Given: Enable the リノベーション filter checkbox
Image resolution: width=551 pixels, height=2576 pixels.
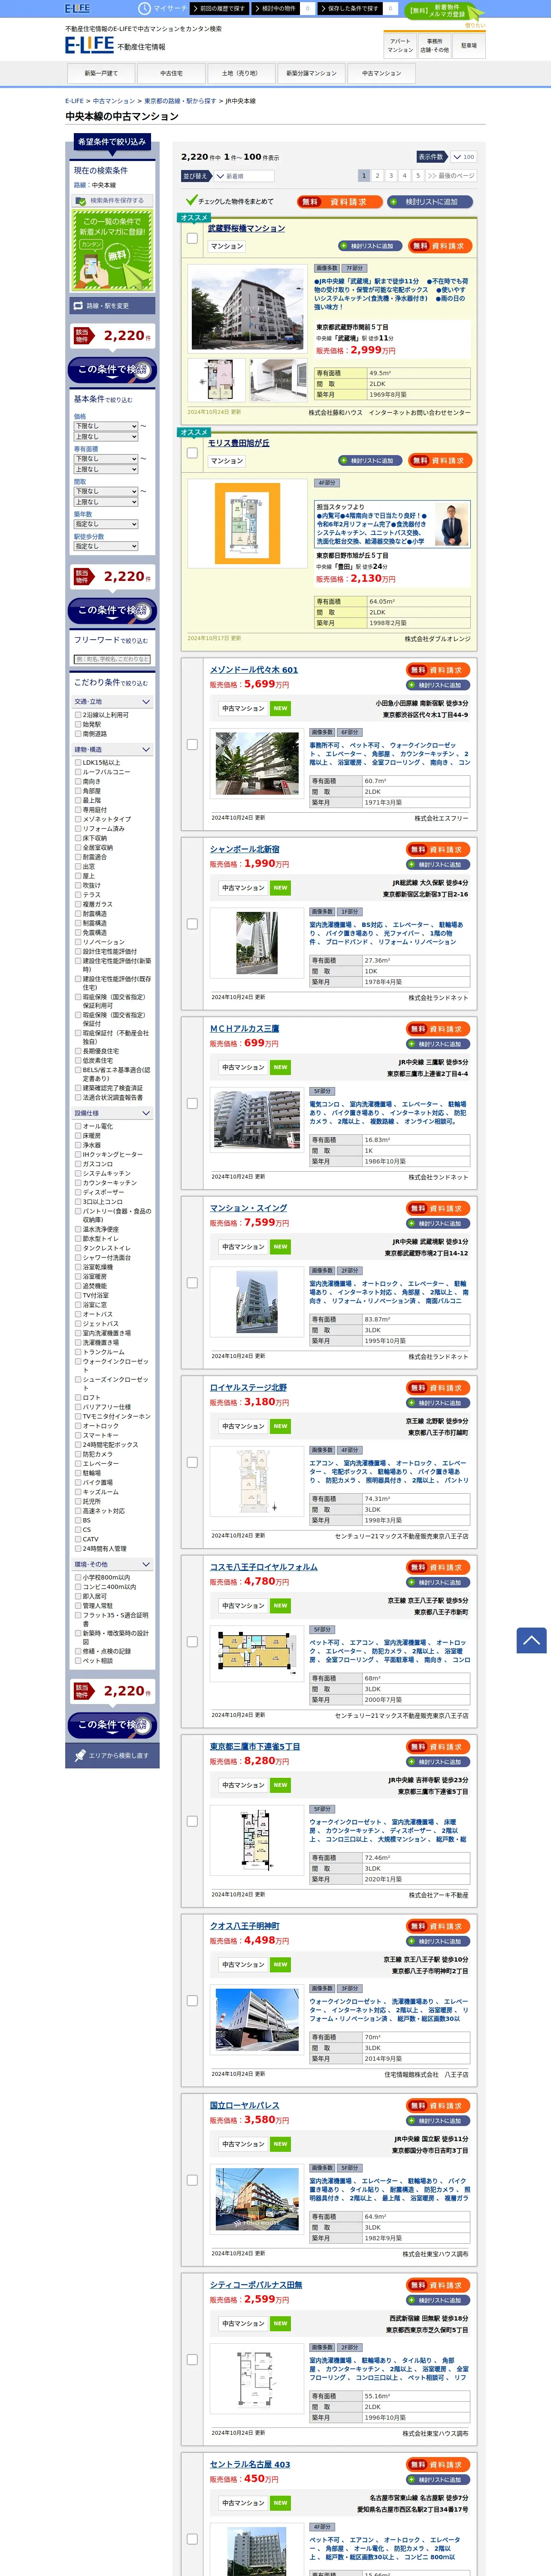Looking at the screenshot, I should tap(78, 942).
